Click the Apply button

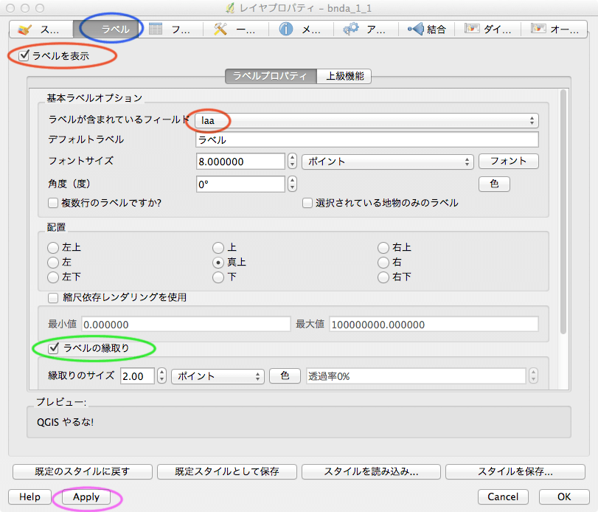[86, 497]
